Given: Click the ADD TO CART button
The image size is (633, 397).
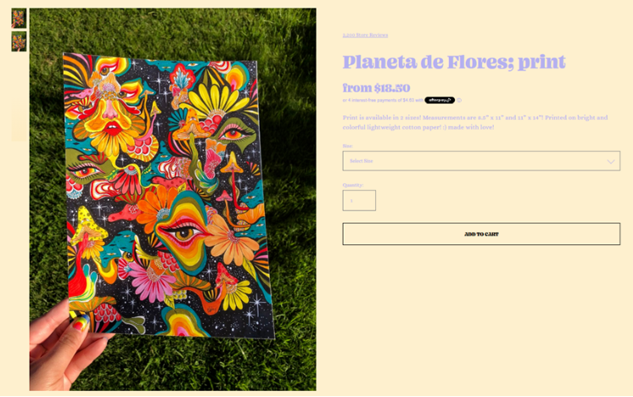Looking at the screenshot, I should pyautogui.click(x=481, y=234).
